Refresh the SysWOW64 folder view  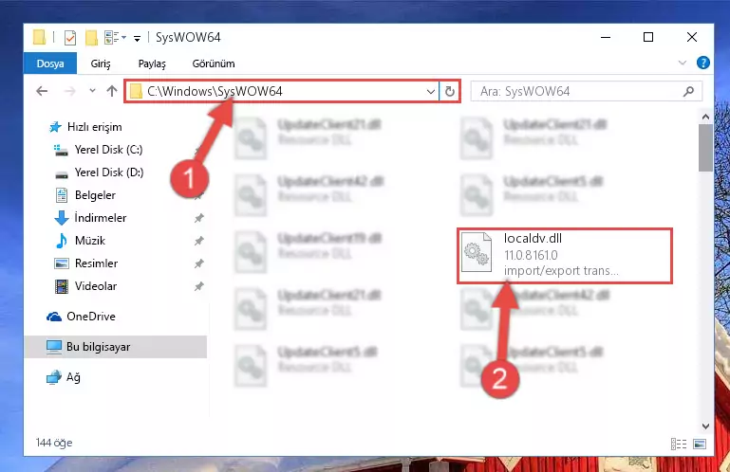click(449, 92)
